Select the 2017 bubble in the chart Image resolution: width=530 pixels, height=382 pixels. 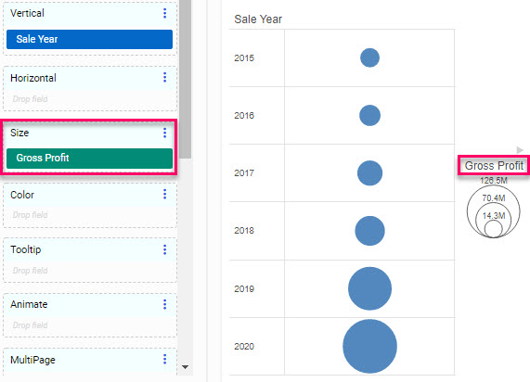[x=369, y=173]
